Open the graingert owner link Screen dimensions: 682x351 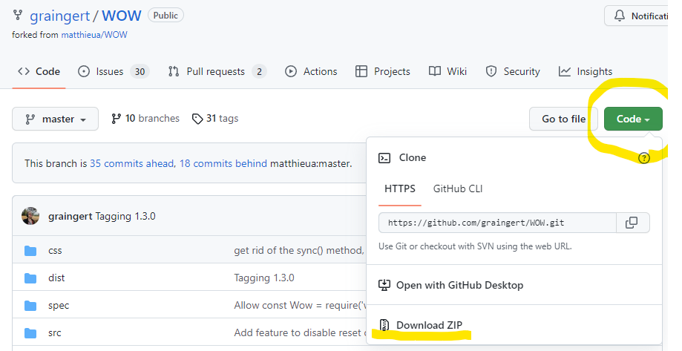tap(59, 16)
